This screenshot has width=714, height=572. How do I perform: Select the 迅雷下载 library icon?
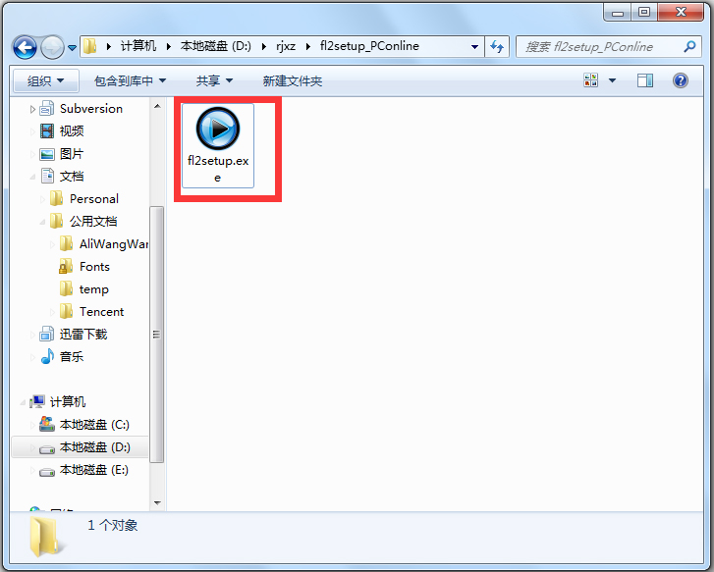(x=47, y=334)
